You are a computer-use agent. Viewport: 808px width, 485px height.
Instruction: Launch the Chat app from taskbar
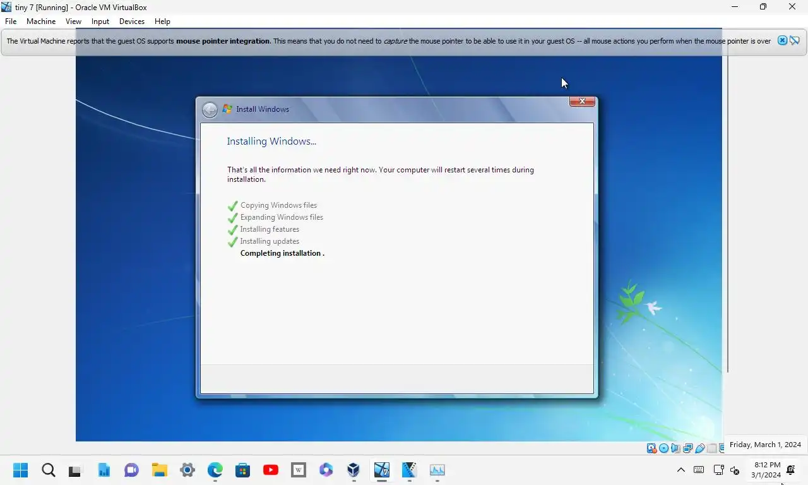click(131, 470)
